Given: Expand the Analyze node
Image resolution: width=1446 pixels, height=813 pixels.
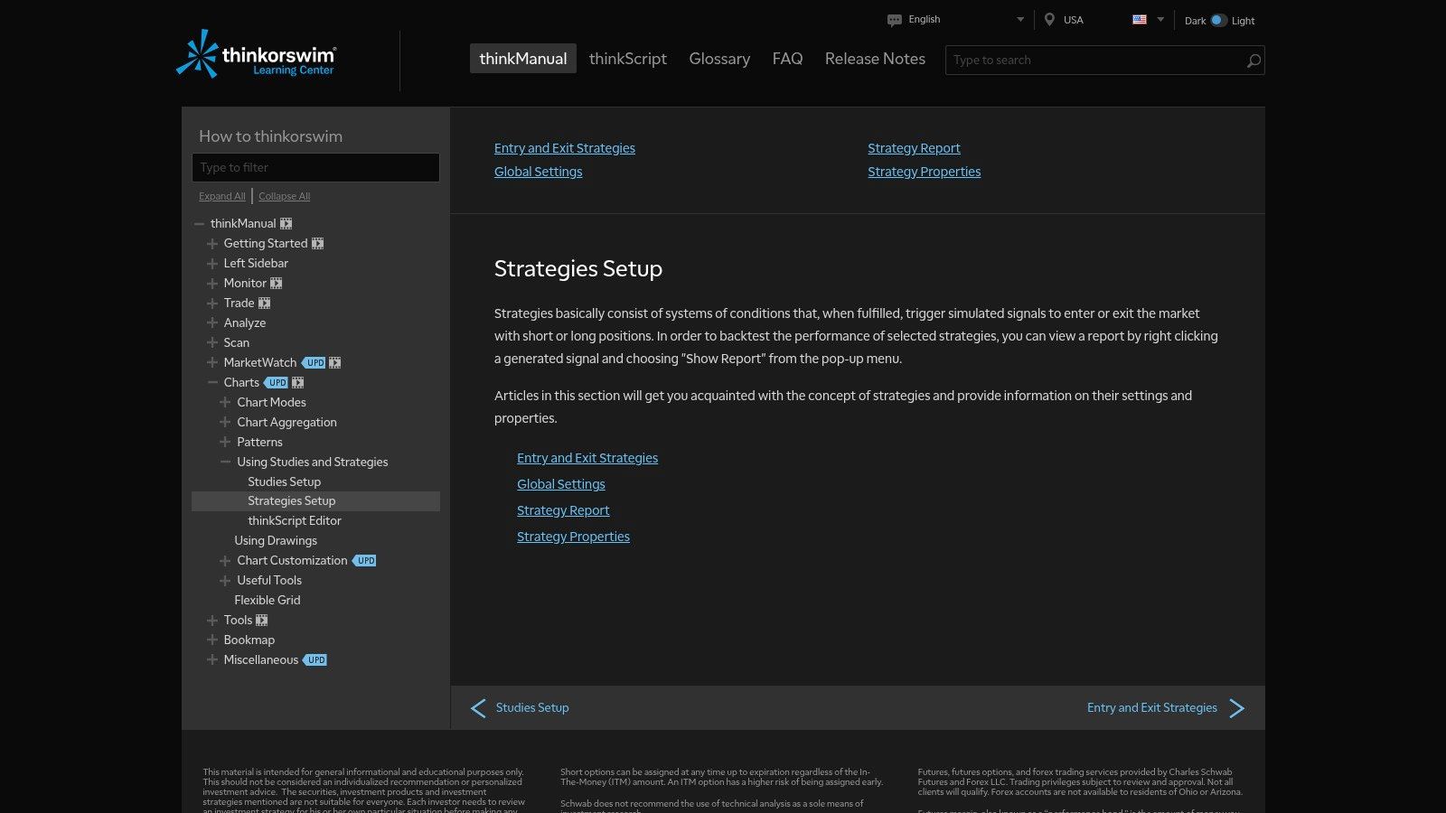Looking at the screenshot, I should (212, 322).
